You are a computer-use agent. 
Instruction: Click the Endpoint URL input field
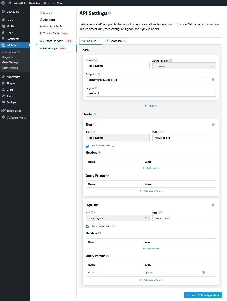click(x=147, y=80)
